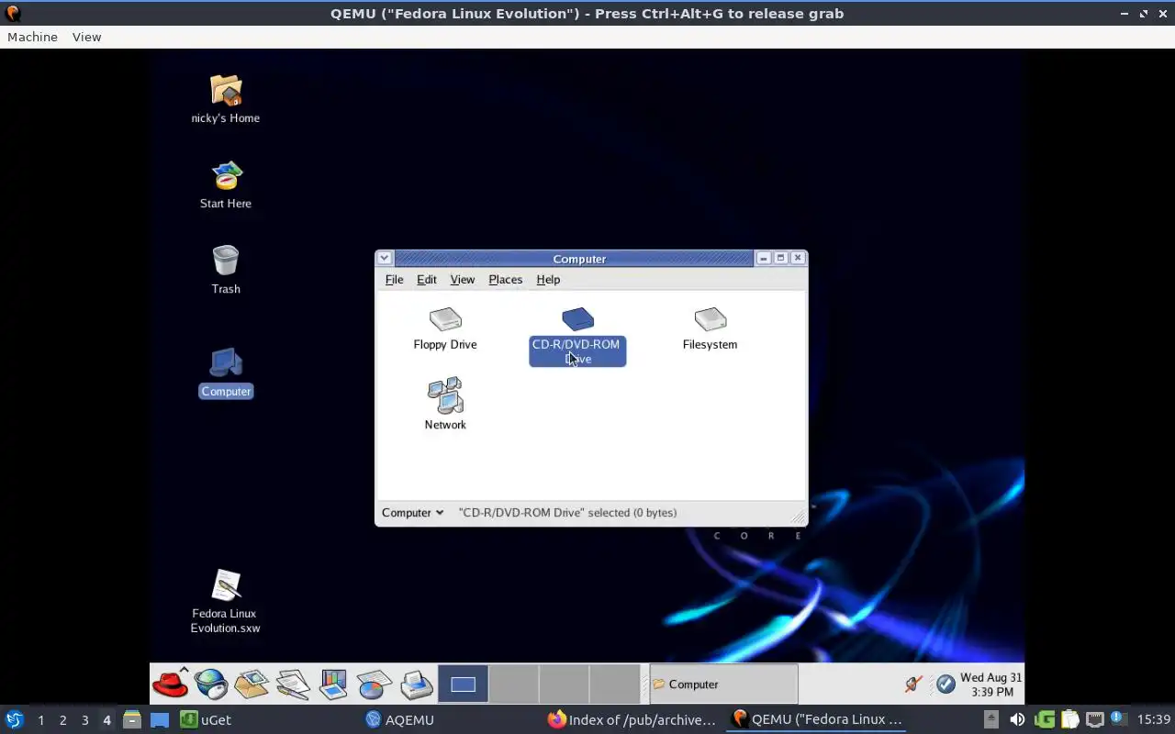The height and width of the screenshot is (734, 1175).
Task: Click the network disconnected tray icon
Action: pyautogui.click(x=912, y=684)
